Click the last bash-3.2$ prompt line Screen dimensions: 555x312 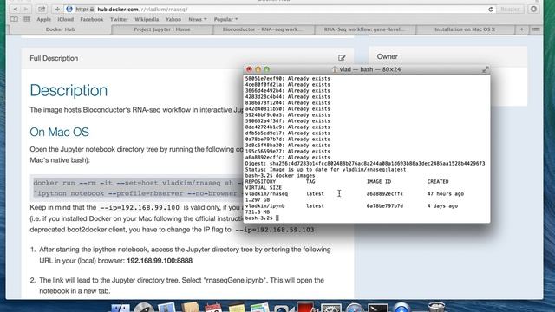coord(262,218)
